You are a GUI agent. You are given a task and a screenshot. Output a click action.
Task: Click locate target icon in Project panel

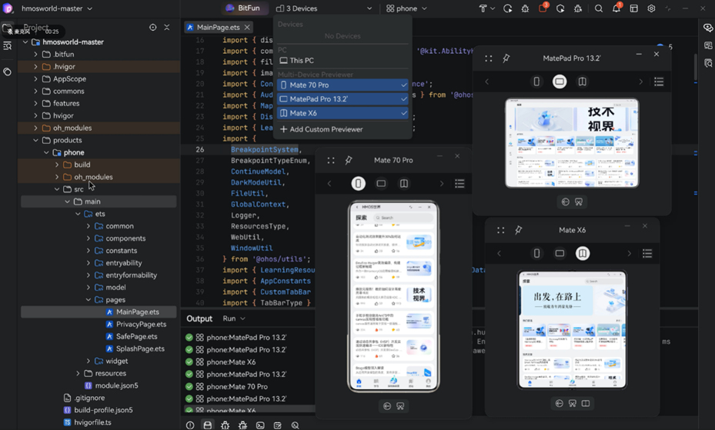[152, 28]
